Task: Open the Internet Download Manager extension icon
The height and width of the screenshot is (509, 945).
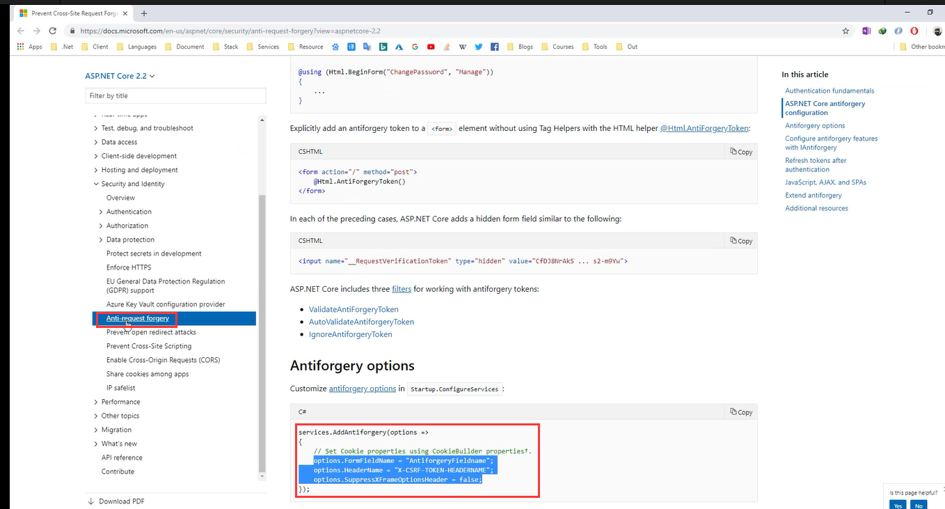Action: point(882,31)
